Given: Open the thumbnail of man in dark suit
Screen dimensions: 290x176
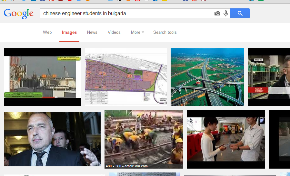Looking at the screenshot, I should (x=52, y=139).
